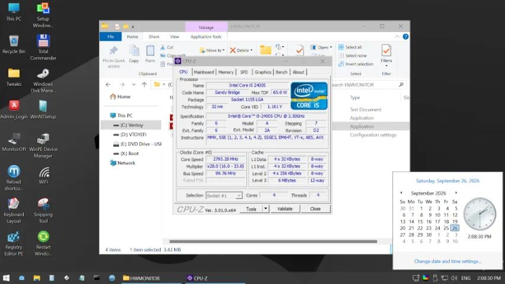The width and height of the screenshot is (505, 284).
Task: Open the Filters dropdown
Action: click(x=386, y=55)
